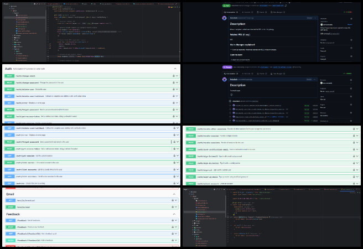Switch to Files changed tab in Open pull request
The height and width of the screenshot is (249, 363).
(x=278, y=12)
